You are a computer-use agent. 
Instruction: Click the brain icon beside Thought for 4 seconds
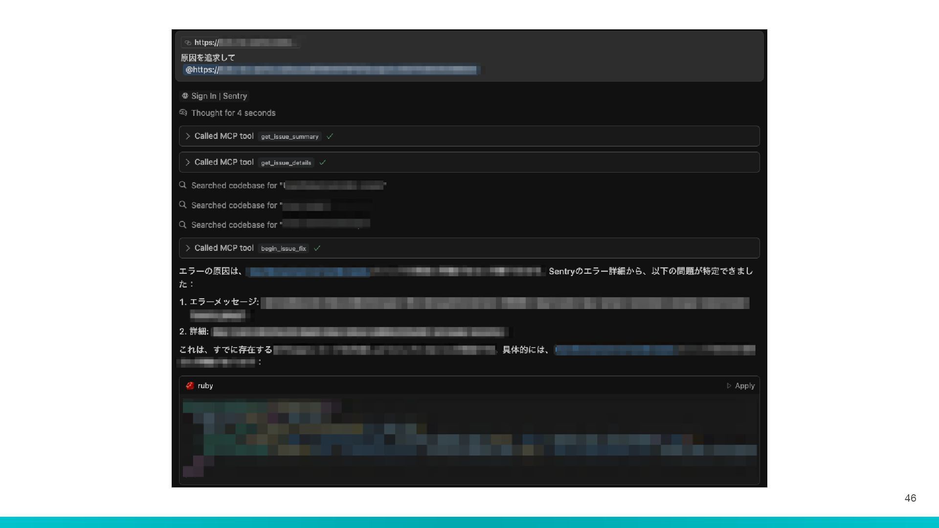[183, 112]
